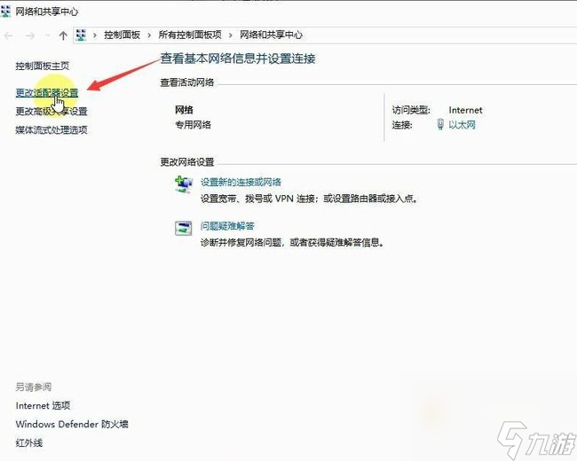Expand chevron after 控制面板 breadcrumb

pyautogui.click(x=149, y=35)
